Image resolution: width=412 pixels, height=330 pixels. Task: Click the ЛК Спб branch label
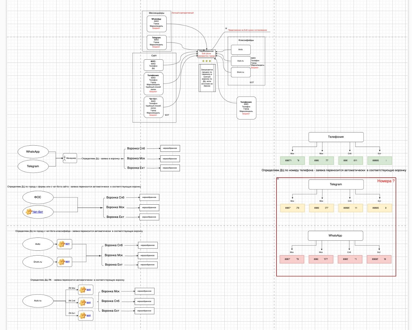point(72,301)
